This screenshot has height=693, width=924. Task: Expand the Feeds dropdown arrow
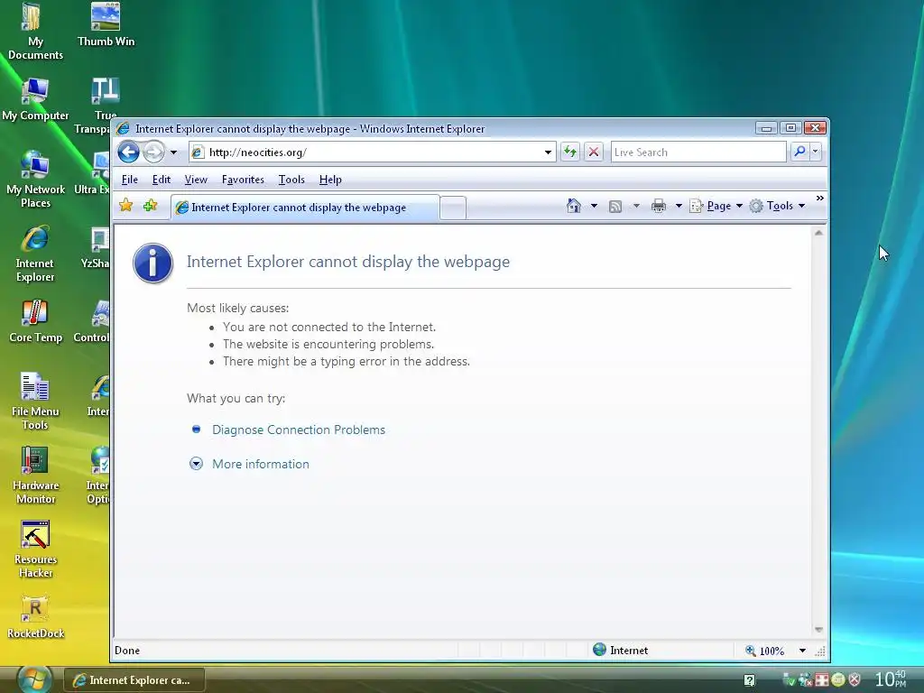point(636,206)
